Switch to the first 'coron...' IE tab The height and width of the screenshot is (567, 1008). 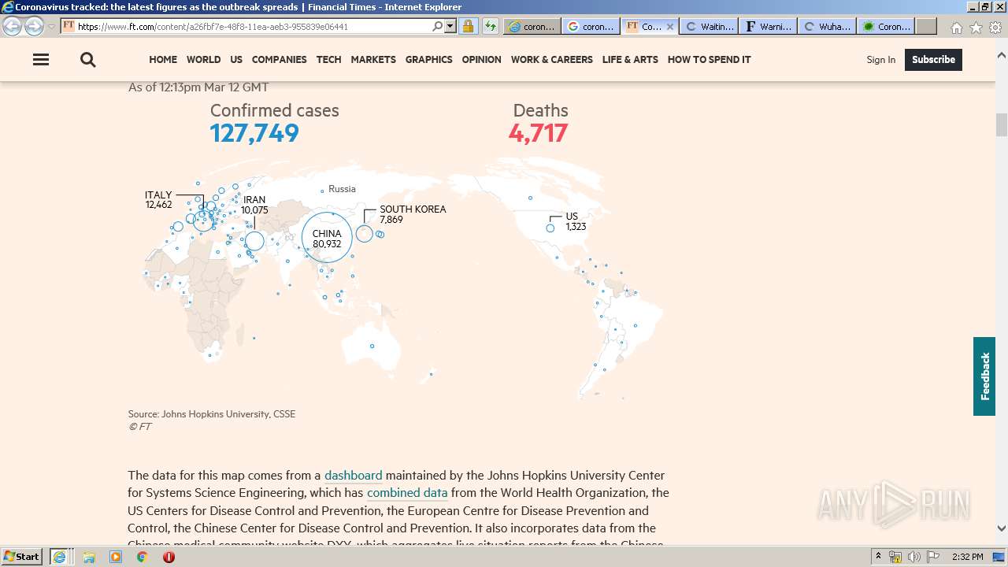coord(532,26)
